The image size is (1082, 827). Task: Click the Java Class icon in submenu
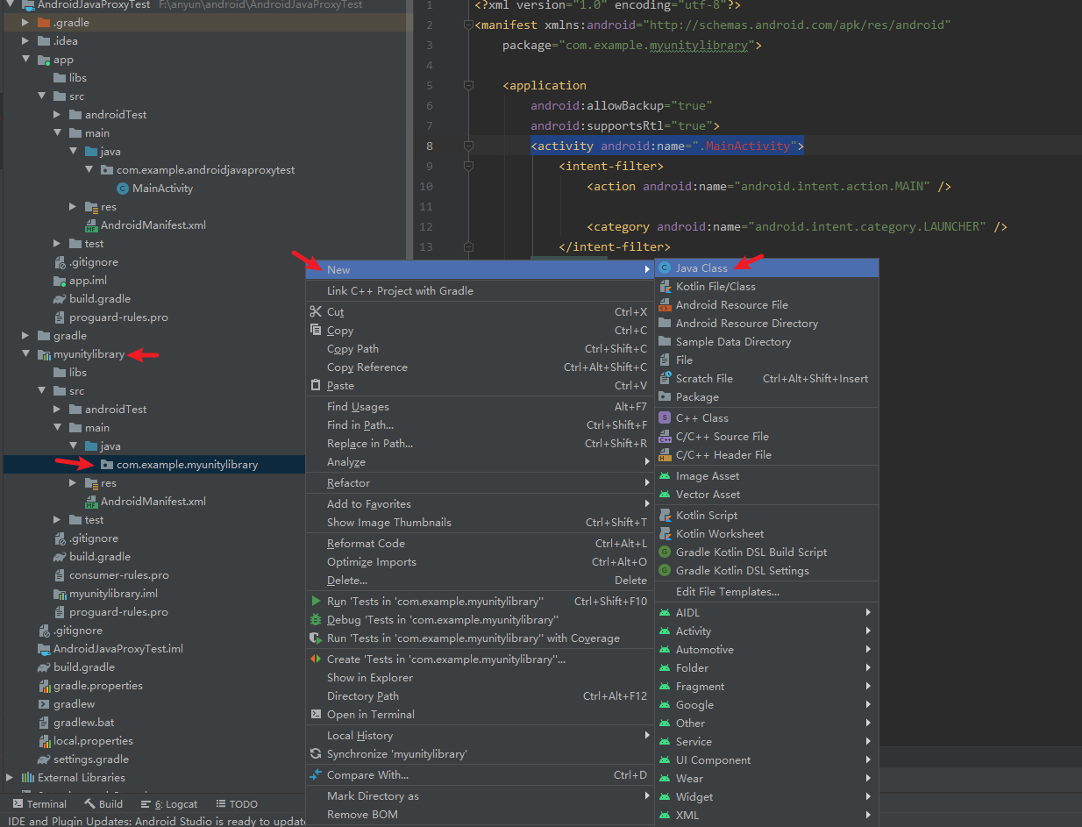click(x=665, y=268)
